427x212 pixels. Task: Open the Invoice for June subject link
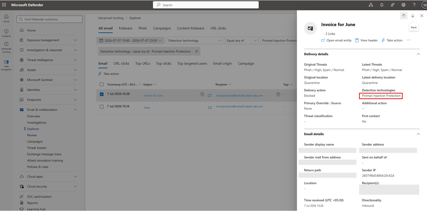[153, 95]
